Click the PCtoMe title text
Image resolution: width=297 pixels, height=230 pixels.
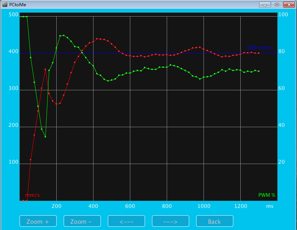coord(18,5)
